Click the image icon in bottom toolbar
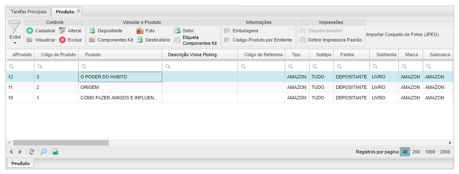Viewport: 459px width, 174px height. click(x=55, y=152)
